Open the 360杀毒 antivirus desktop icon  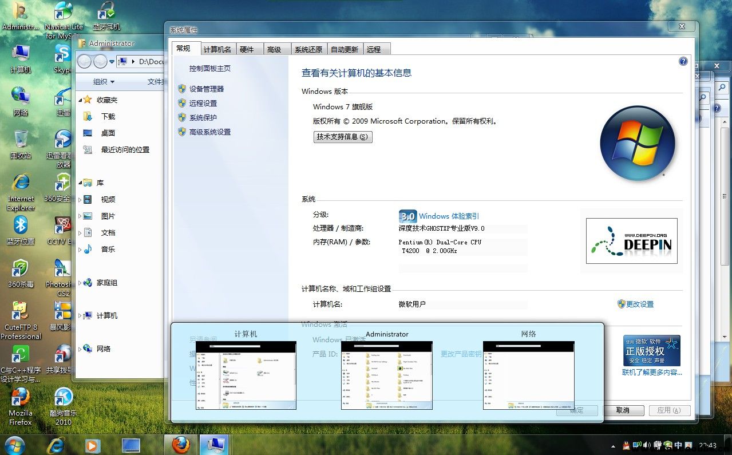[x=21, y=268]
